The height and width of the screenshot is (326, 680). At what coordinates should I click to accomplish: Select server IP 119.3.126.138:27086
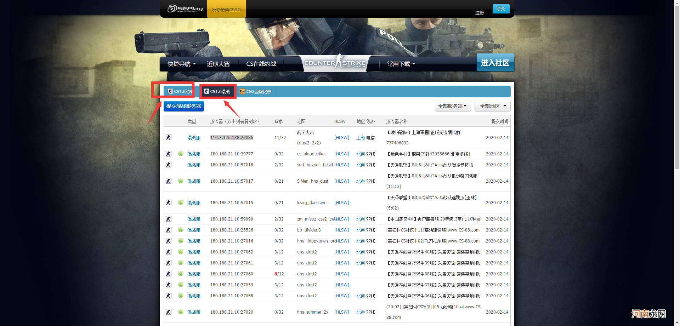pyautogui.click(x=232, y=137)
